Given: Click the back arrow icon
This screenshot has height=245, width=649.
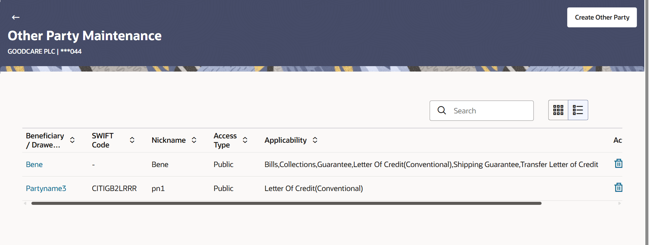Looking at the screenshot, I should click(x=16, y=18).
